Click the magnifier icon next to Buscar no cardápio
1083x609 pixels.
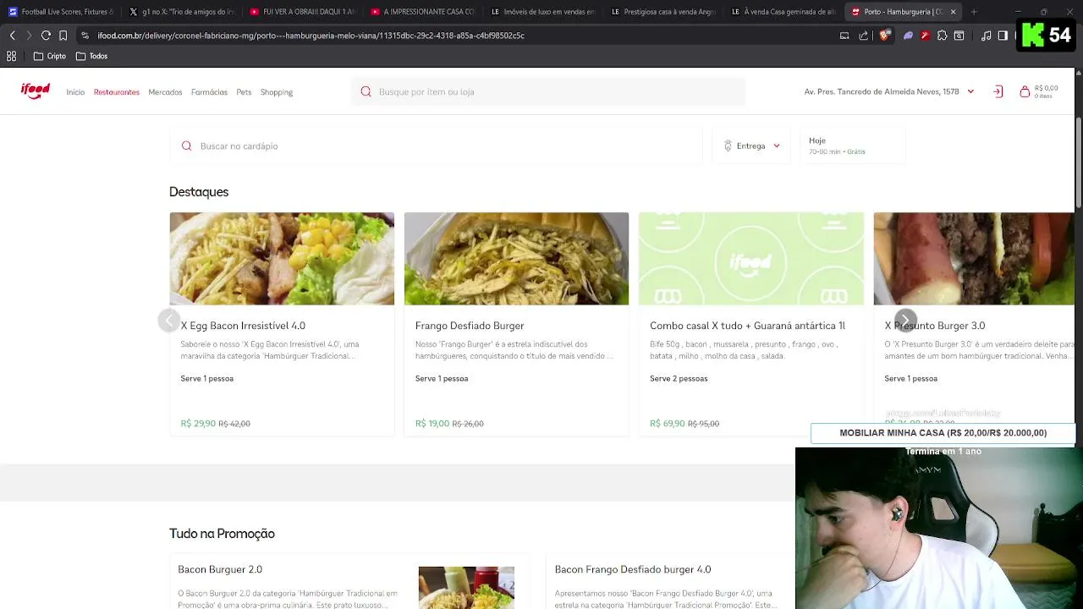pyautogui.click(x=186, y=145)
